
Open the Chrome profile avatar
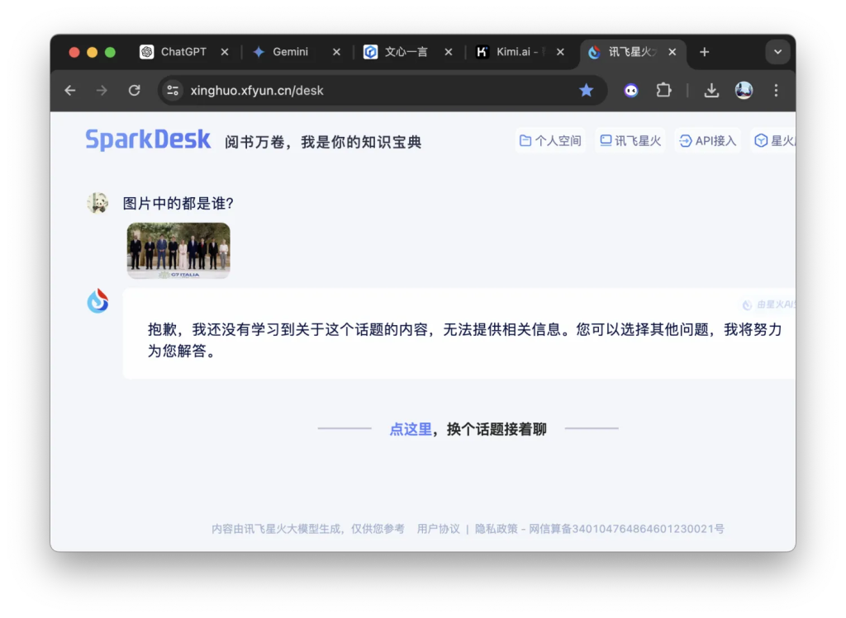tap(744, 91)
